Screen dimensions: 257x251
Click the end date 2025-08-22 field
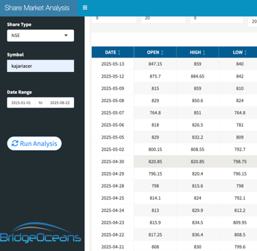60,103
